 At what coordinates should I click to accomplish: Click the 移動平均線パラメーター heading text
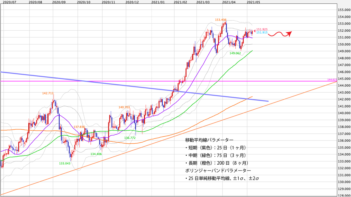coord(209,140)
